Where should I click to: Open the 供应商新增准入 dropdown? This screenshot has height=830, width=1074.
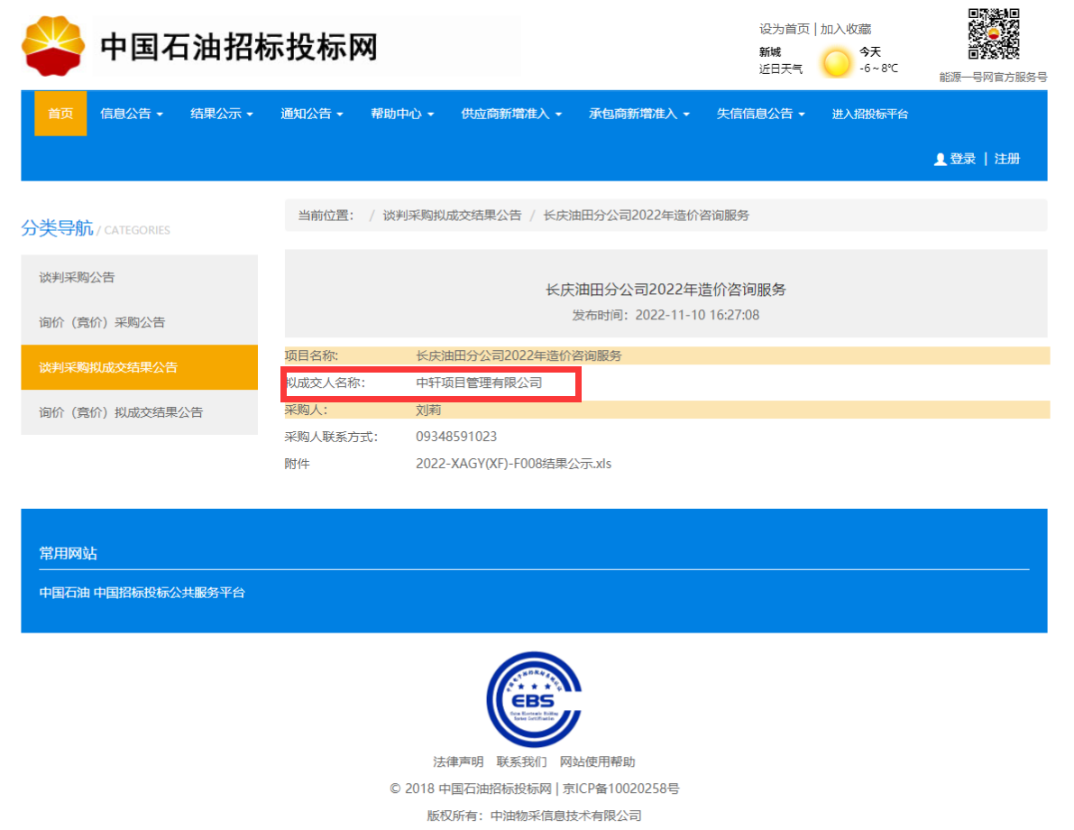pyautogui.click(x=511, y=114)
